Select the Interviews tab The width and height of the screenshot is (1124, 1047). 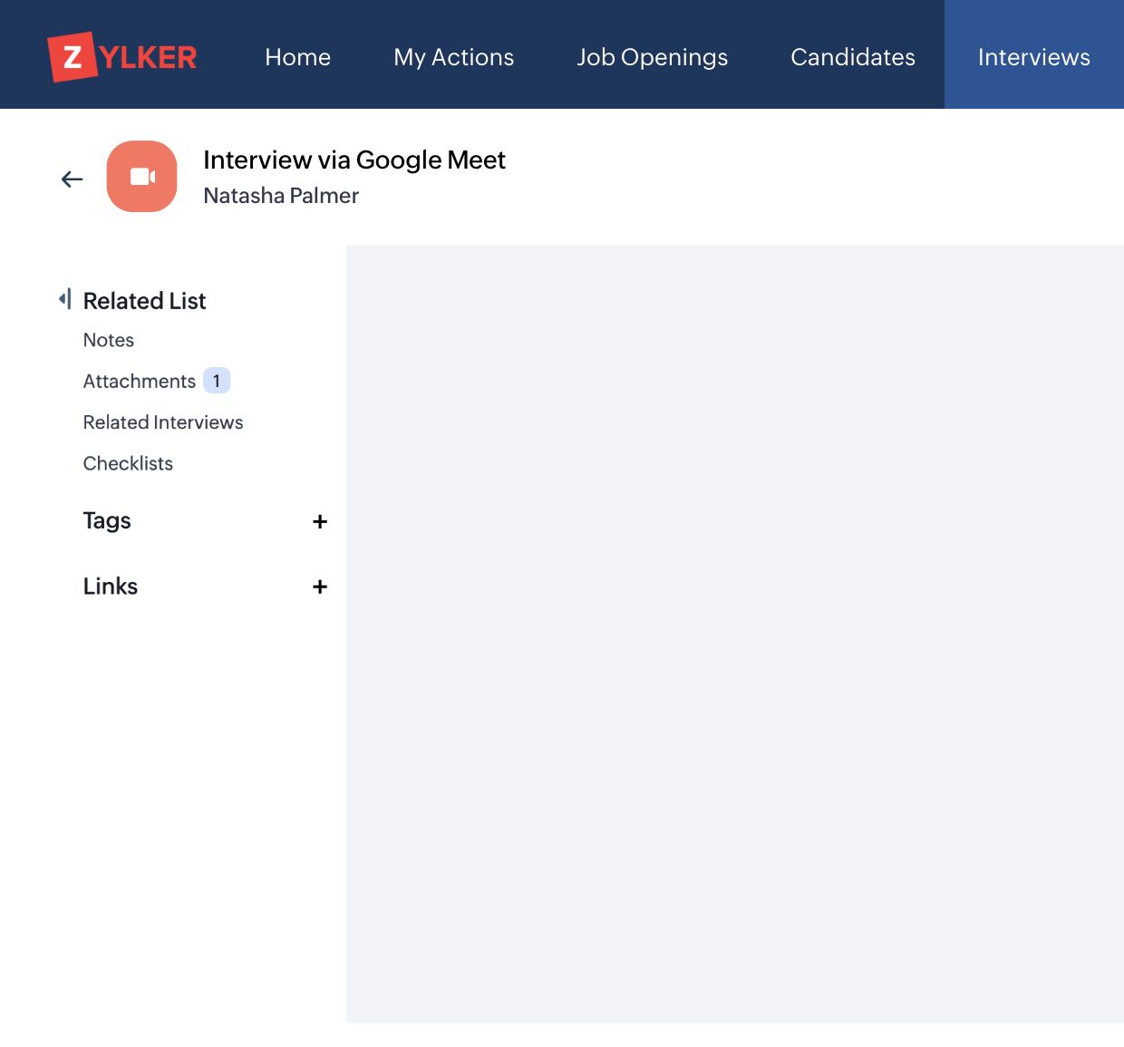tap(1033, 57)
